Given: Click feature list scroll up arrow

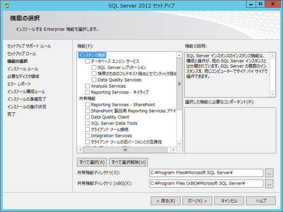Looking at the screenshot, I should (179, 55).
